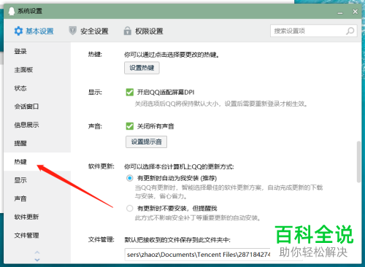
Task: Choose 有更新时不要安装，但提醒我 radio option
Action: [130, 209]
